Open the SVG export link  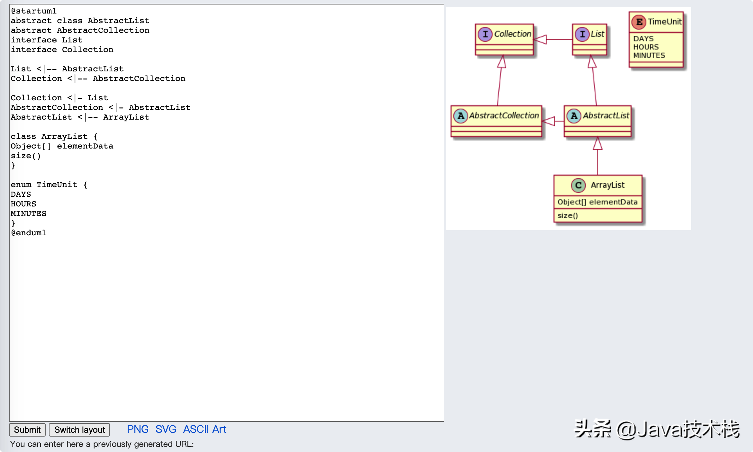click(x=166, y=429)
